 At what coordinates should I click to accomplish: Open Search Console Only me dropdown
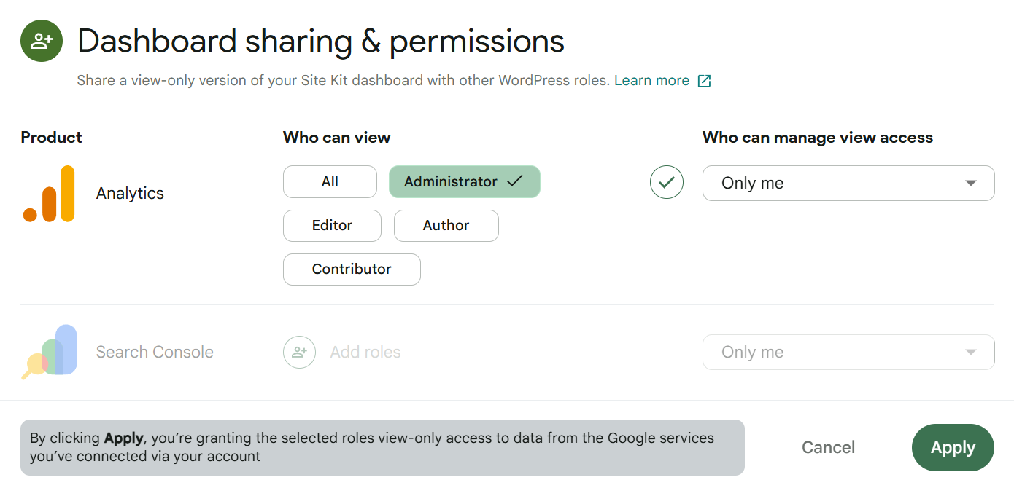[x=848, y=353]
